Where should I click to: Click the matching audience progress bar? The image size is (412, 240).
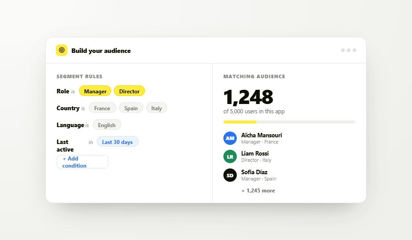pos(289,122)
